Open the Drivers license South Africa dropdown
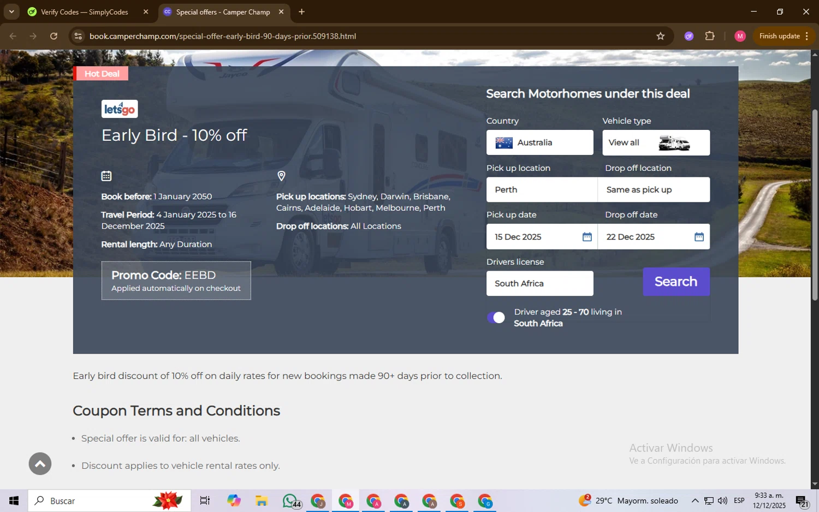This screenshot has width=819, height=512. [539, 283]
